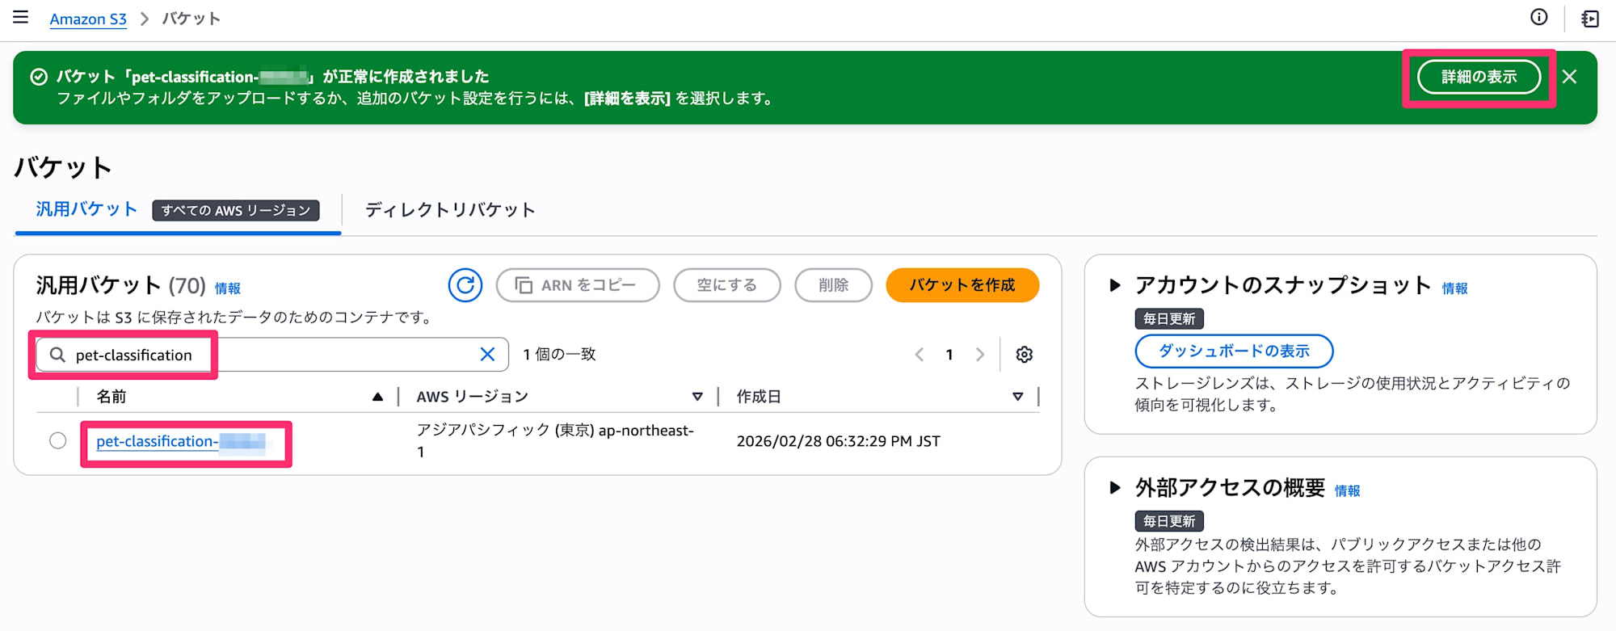Select the pet-classification bucket radio button
Screen dimensions: 1616x631
pyautogui.click(x=58, y=441)
